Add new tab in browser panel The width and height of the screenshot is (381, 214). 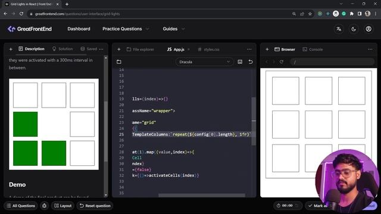tap(267, 49)
